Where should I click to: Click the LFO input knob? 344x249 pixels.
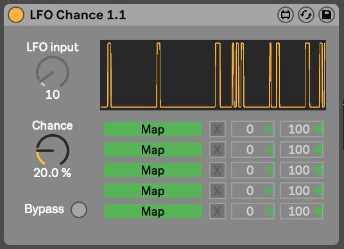pyautogui.click(x=53, y=72)
